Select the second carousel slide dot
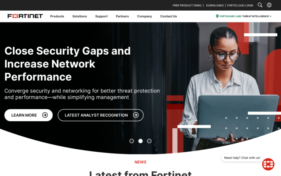 pos(140,141)
